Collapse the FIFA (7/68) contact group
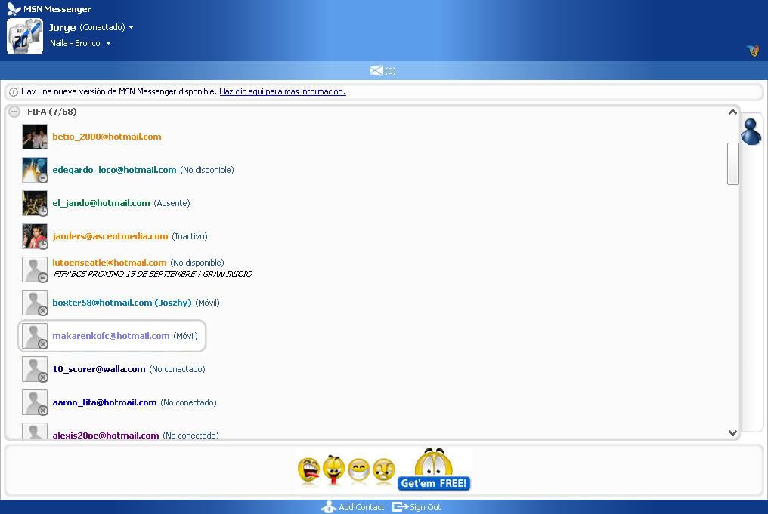The height and width of the screenshot is (514, 768). click(x=14, y=112)
